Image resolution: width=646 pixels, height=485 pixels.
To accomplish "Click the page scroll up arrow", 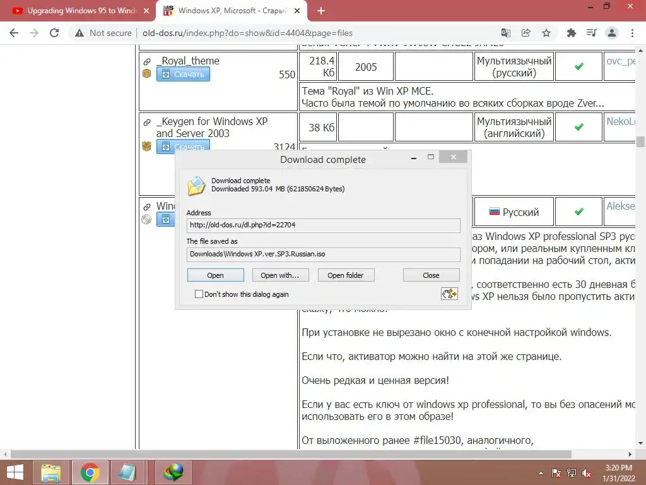I will pyautogui.click(x=640, y=51).
